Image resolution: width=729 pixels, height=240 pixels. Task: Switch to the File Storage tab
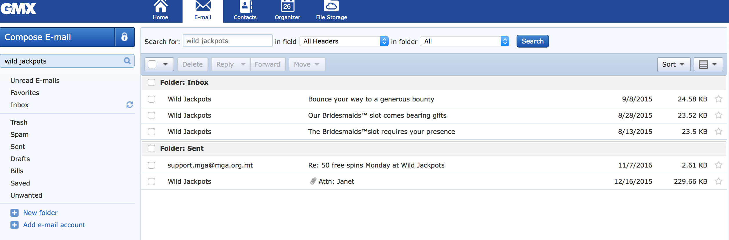pyautogui.click(x=331, y=11)
